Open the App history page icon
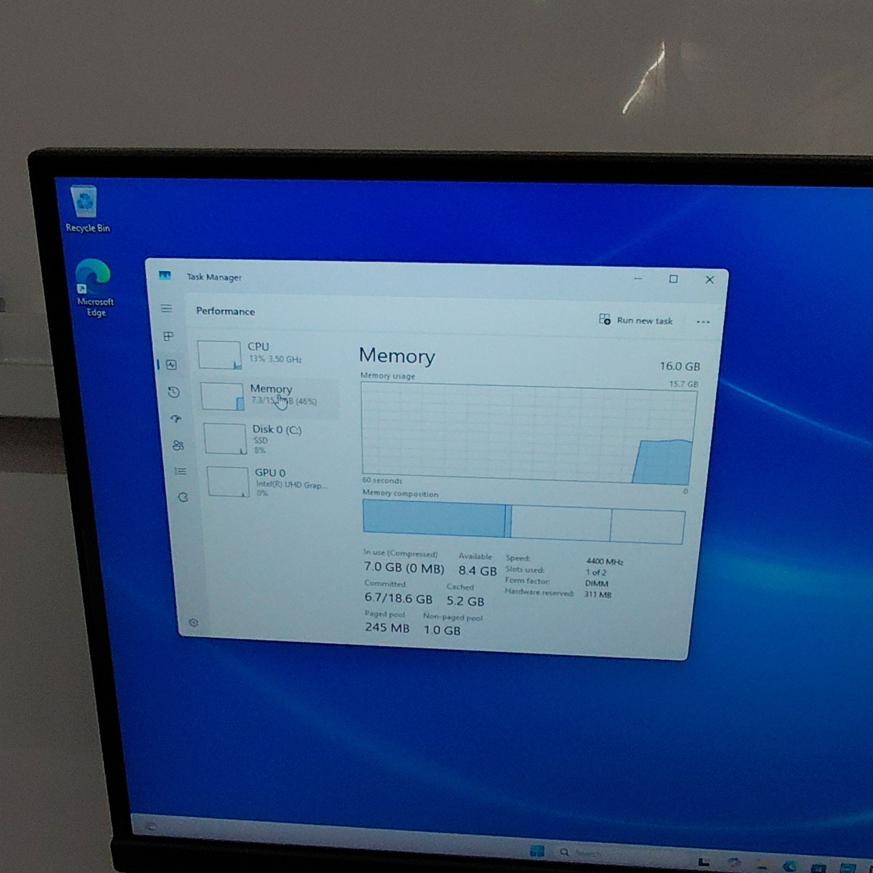Screen dimensions: 873x873 [173, 392]
